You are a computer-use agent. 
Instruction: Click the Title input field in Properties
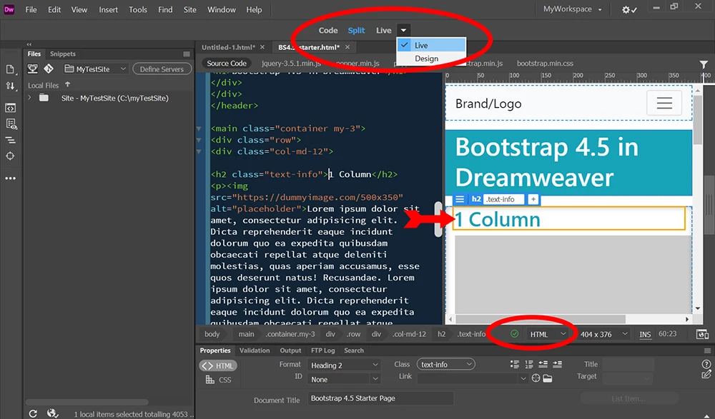coord(628,364)
